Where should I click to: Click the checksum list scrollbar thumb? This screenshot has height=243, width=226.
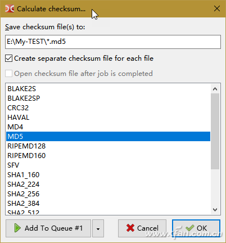click(215, 131)
